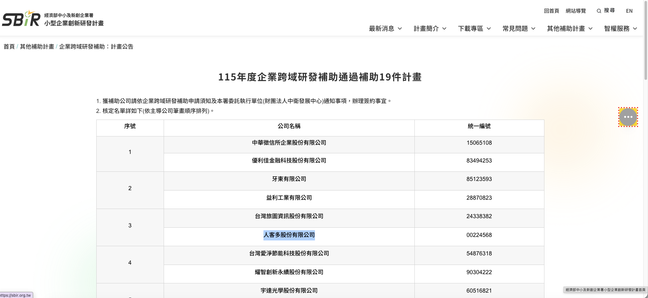
Task: Click the number 83494253
Action: (479, 161)
